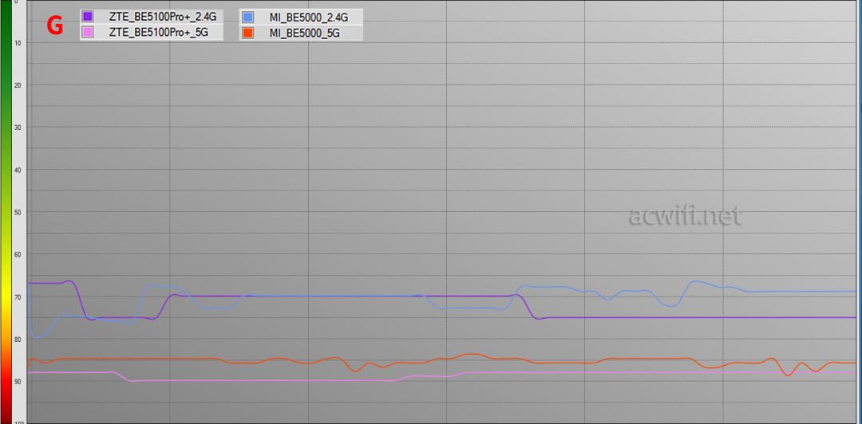
Task: Select the MI_BE5000_2.4G legend label
Action: coord(308,18)
